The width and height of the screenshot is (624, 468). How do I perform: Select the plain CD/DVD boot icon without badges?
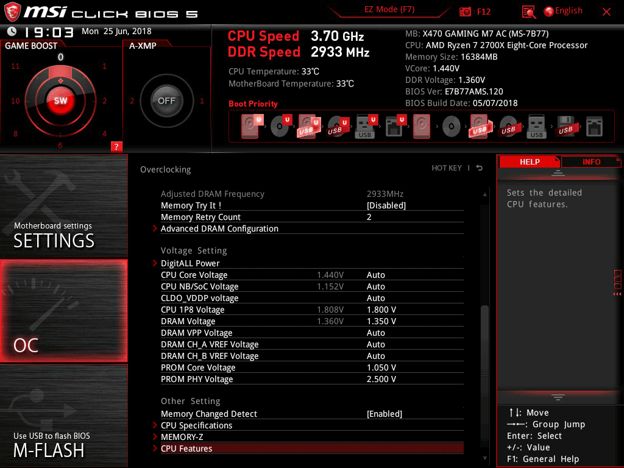452,127
